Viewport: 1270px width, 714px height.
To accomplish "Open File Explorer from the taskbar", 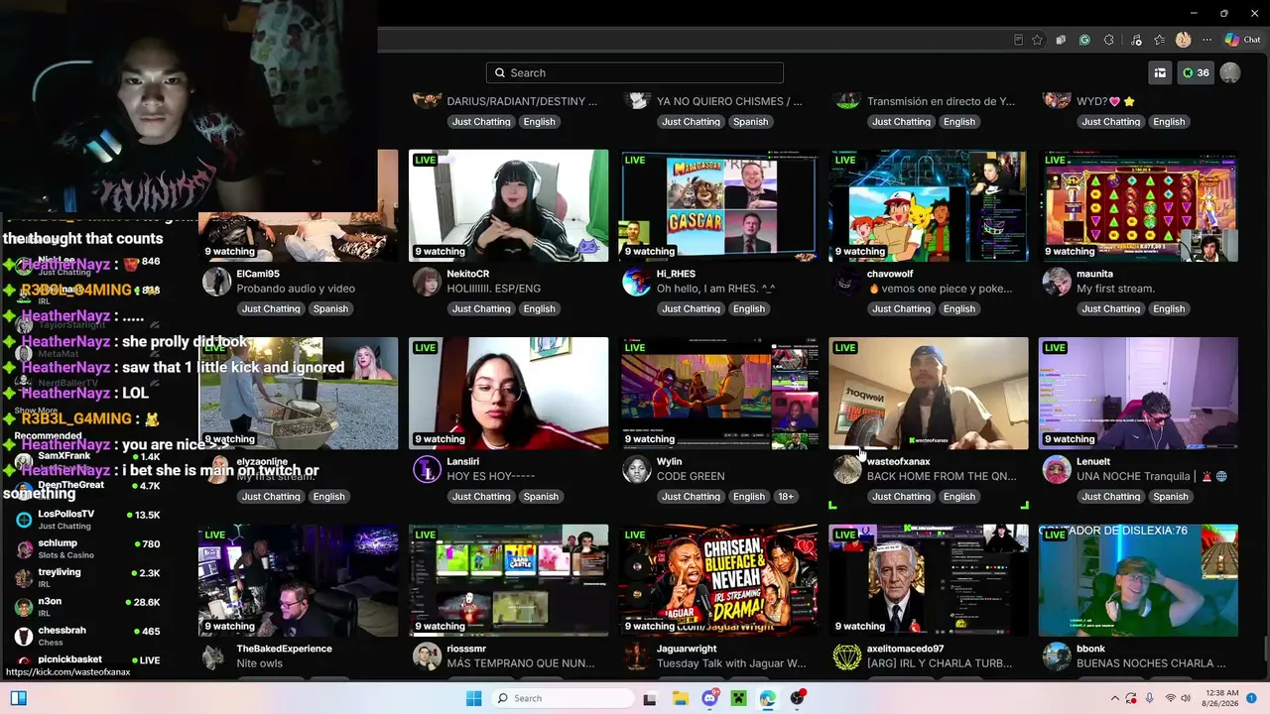I will 681,698.
